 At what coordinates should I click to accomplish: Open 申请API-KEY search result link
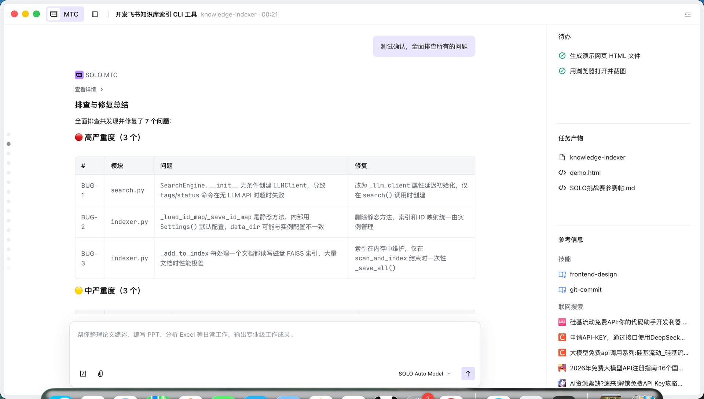point(627,337)
